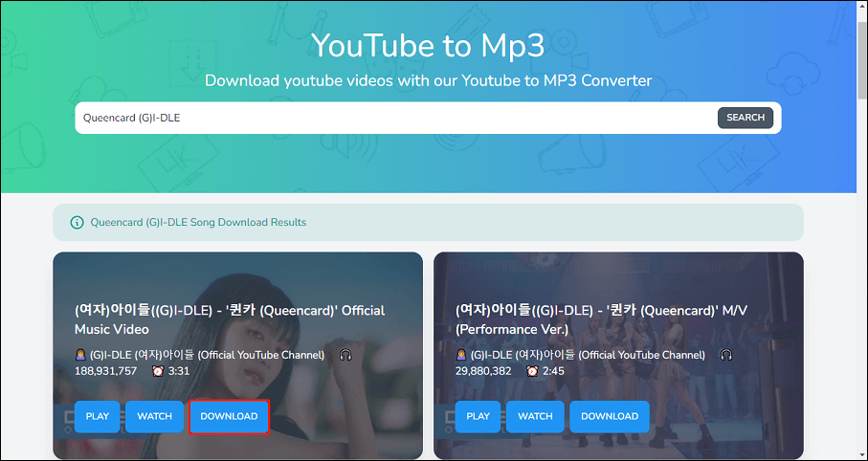Click the duration text 3:31
Viewport: 868px width, 461px height.
(179, 371)
